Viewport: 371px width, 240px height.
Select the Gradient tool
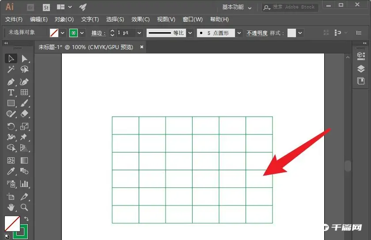click(x=24, y=160)
